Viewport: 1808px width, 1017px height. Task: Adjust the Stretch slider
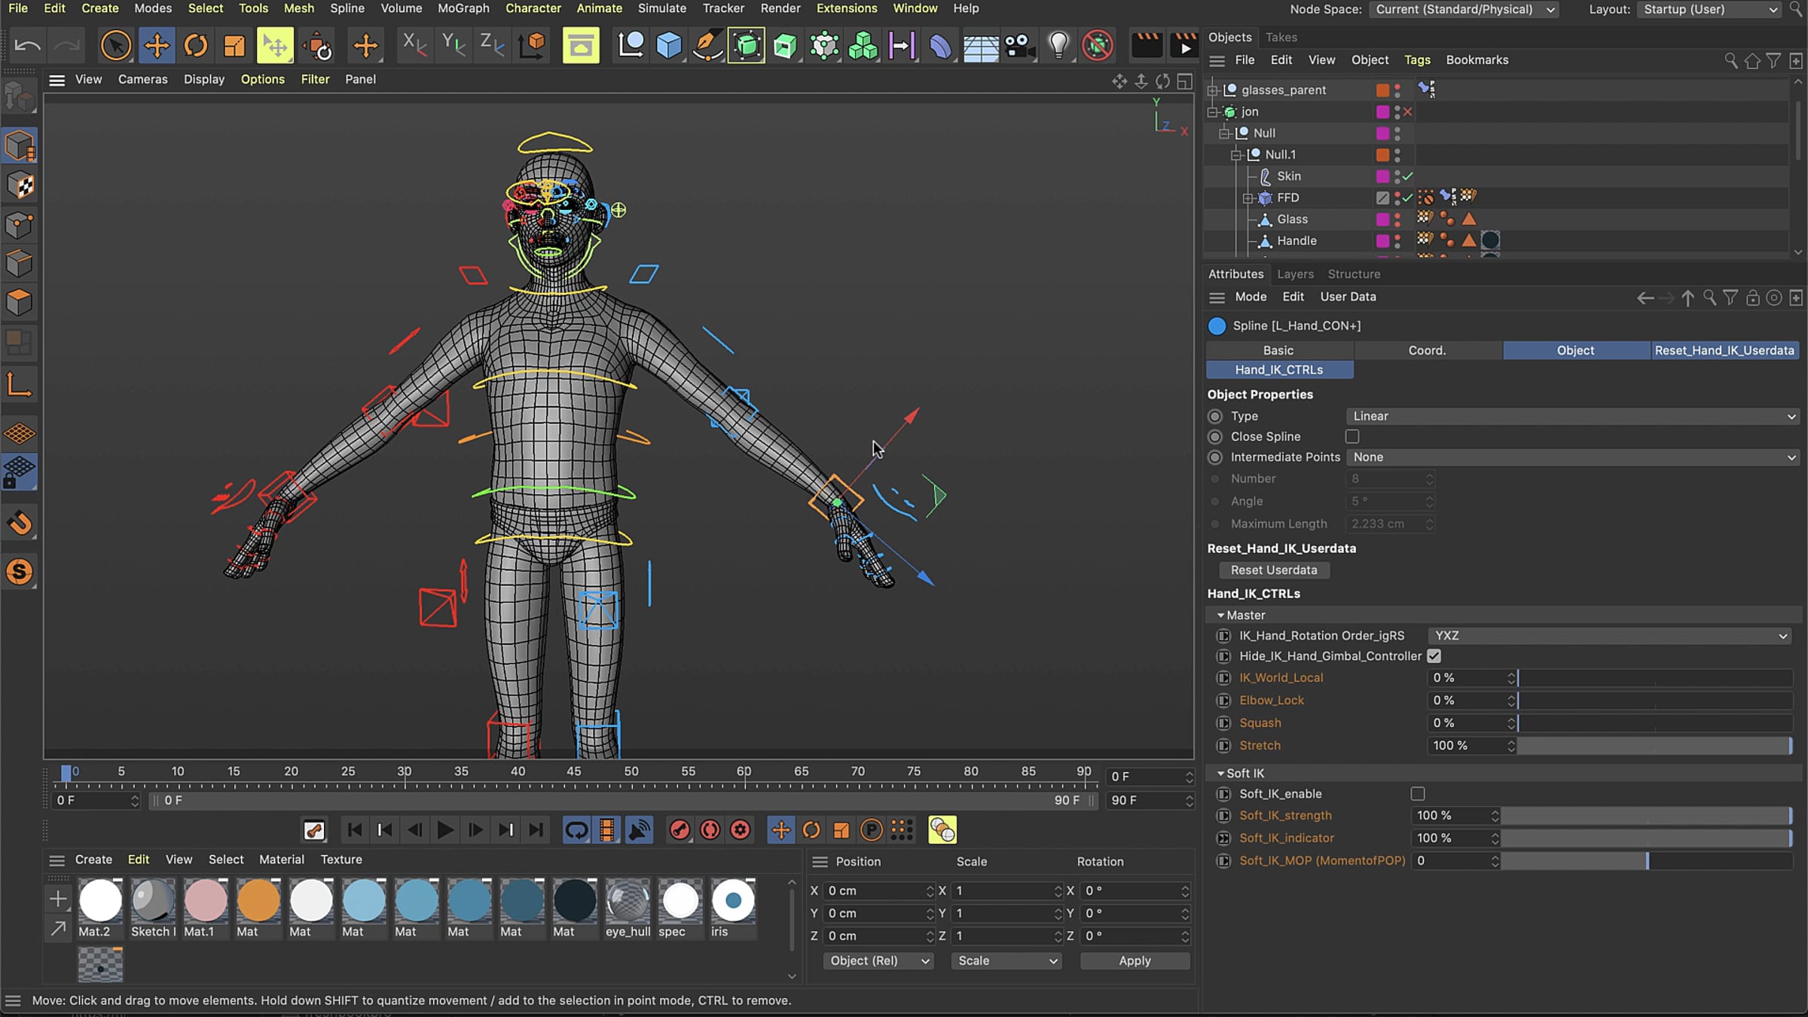tap(1654, 746)
